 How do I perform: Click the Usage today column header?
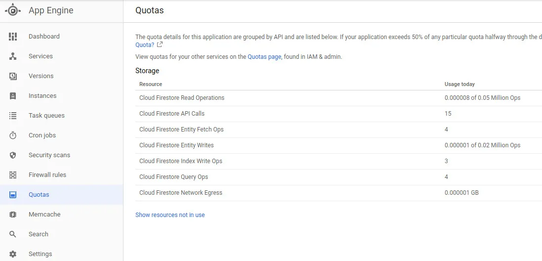[459, 84]
